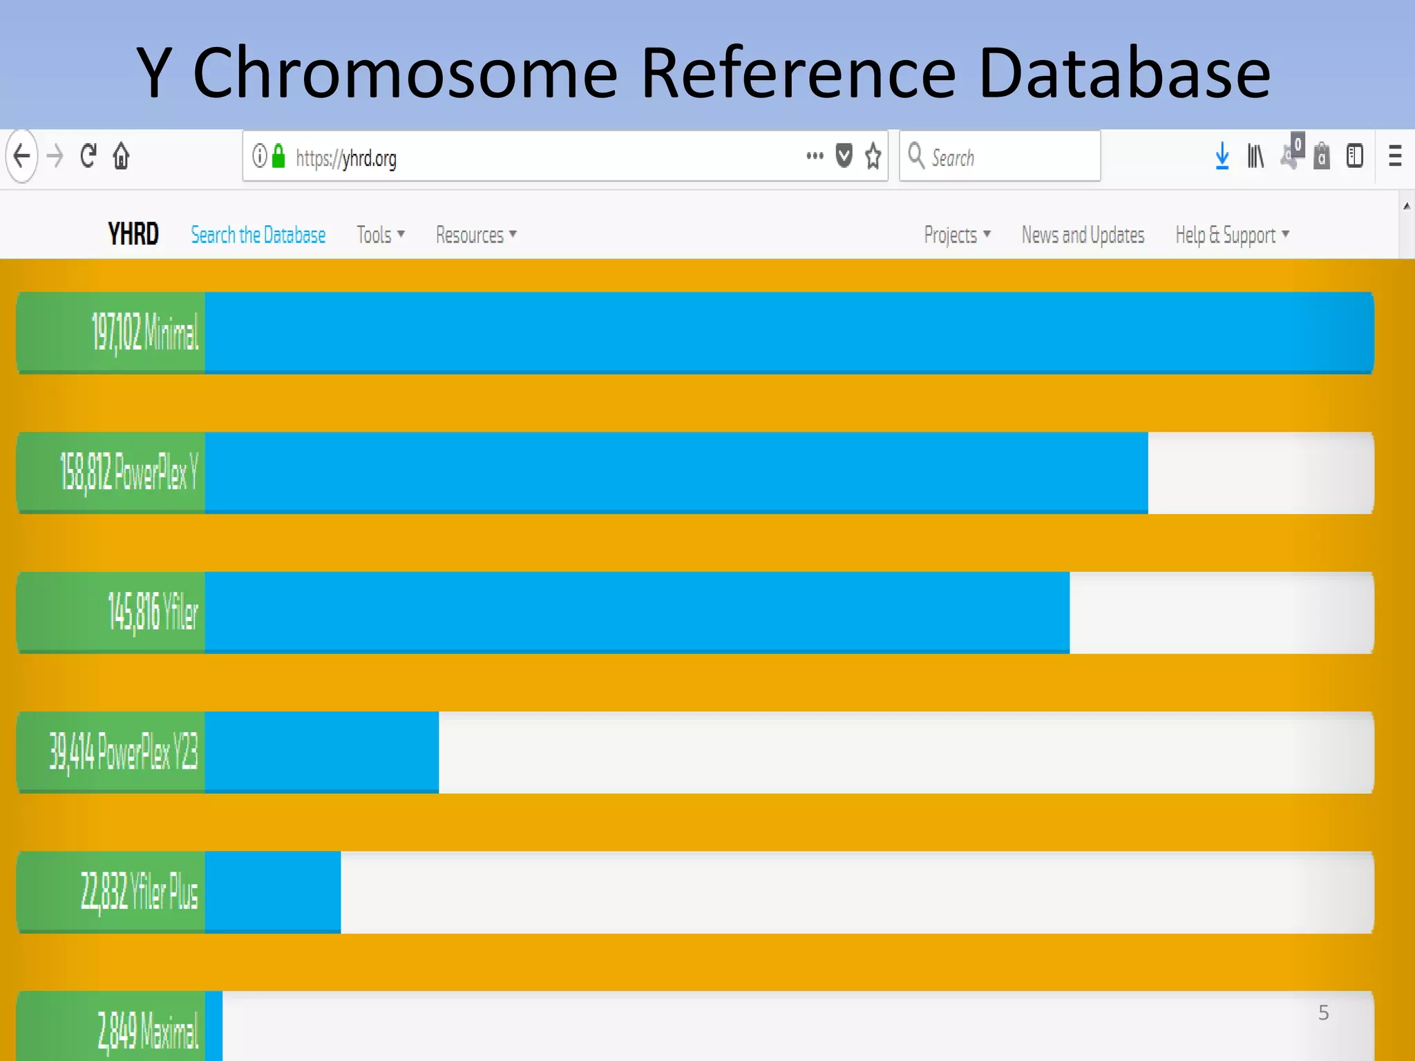Click the YHRD logo
This screenshot has height=1061, width=1415.
tap(133, 234)
